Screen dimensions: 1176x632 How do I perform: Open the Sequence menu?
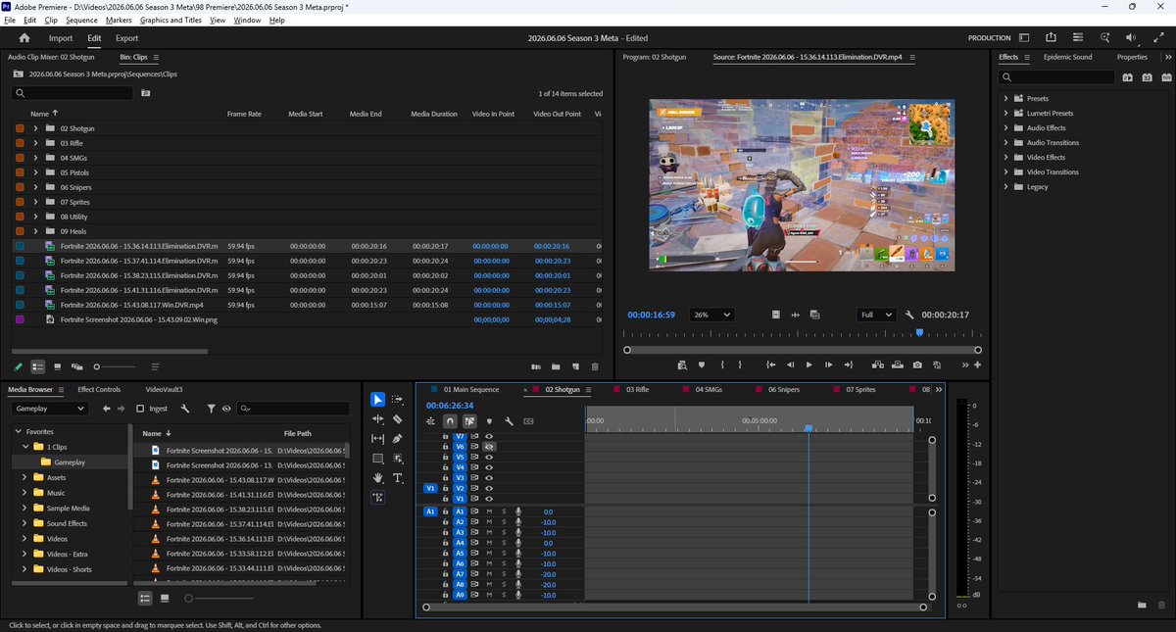[x=81, y=20]
